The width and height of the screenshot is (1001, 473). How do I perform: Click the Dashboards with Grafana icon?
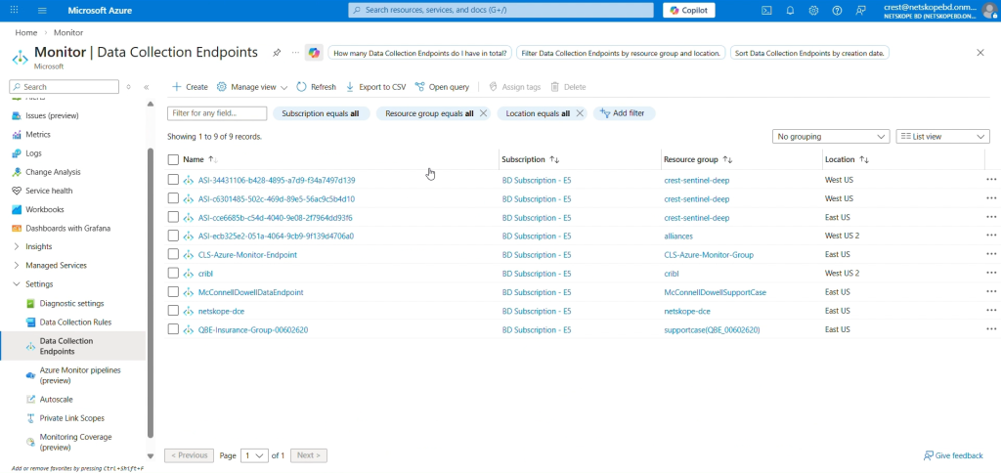coord(17,228)
